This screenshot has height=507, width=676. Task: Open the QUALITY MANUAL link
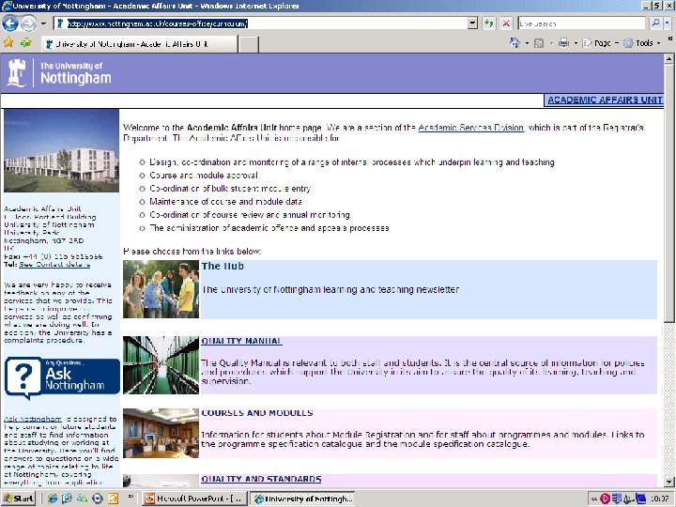click(x=241, y=341)
